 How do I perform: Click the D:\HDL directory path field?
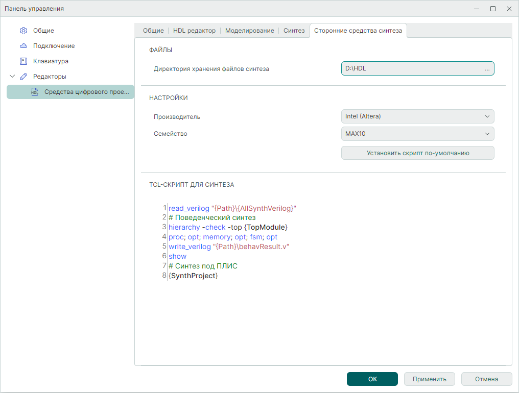point(409,69)
